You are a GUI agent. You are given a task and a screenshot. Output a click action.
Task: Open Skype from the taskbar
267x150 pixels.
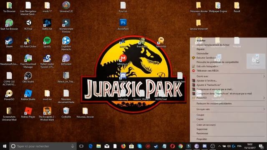point(140,146)
